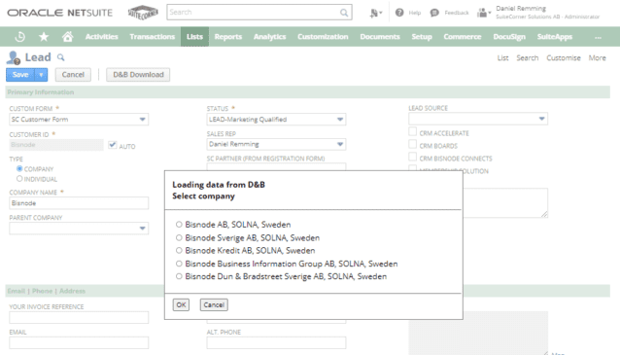Click the Lead record person icon

(13, 57)
